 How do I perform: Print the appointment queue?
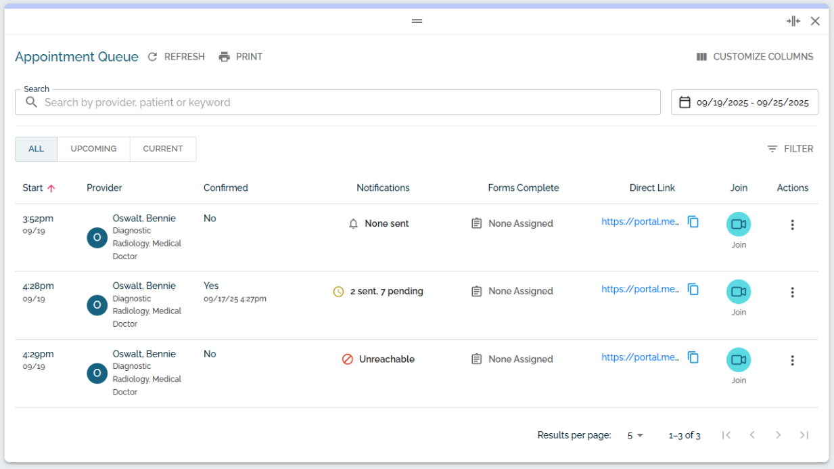click(x=241, y=57)
